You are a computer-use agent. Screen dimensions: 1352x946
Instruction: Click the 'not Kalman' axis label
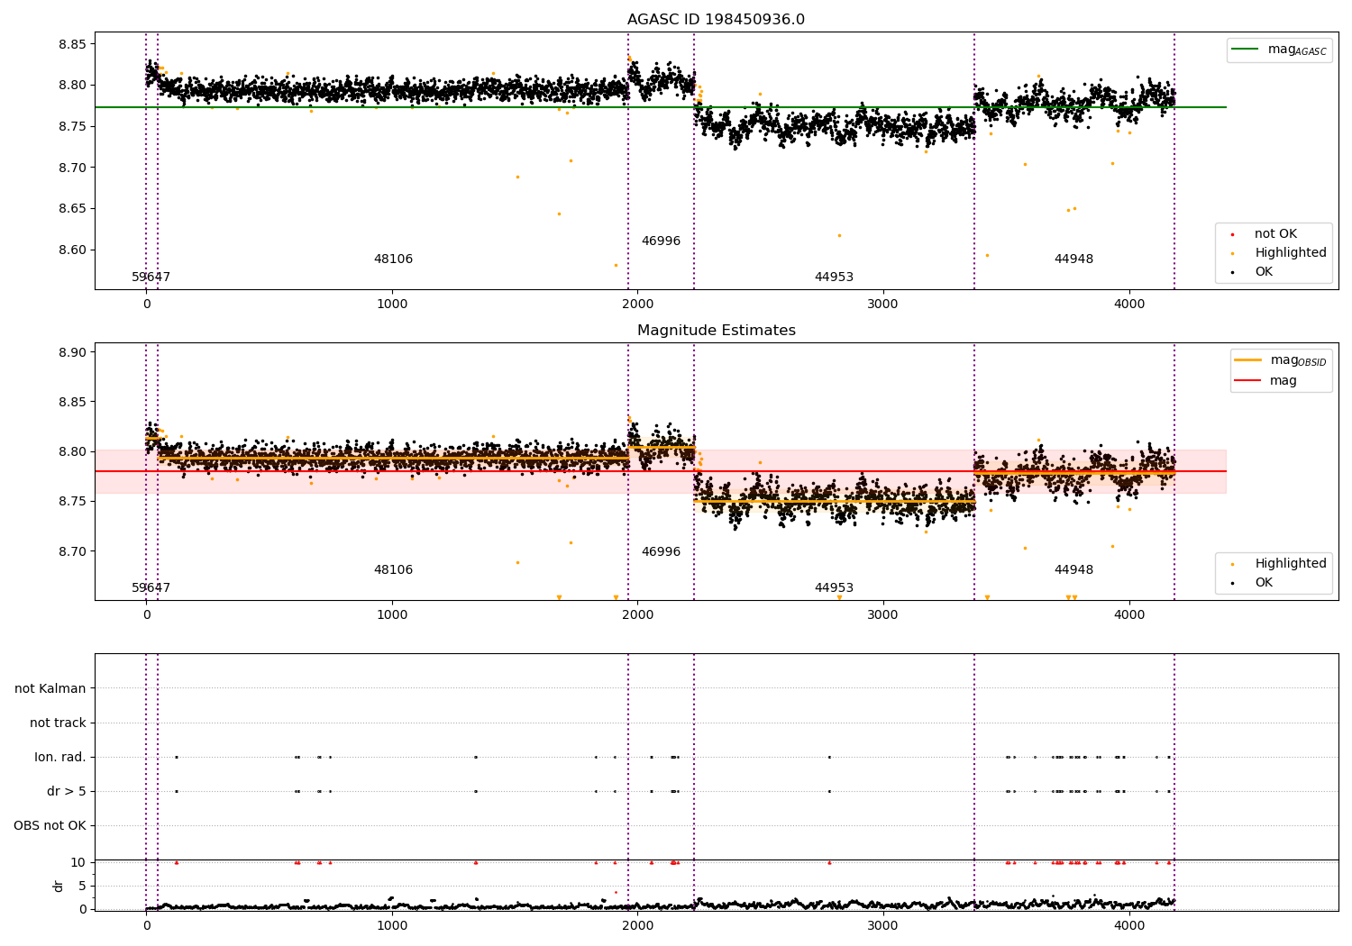point(50,688)
